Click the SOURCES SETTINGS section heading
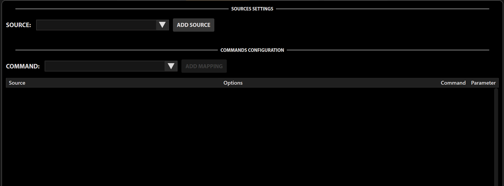The height and width of the screenshot is (186, 504). click(252, 9)
